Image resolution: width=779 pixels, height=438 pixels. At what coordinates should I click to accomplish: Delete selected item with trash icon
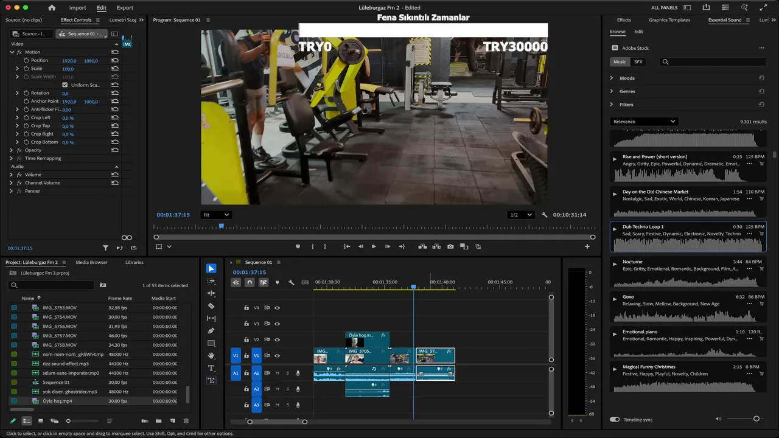click(x=186, y=421)
